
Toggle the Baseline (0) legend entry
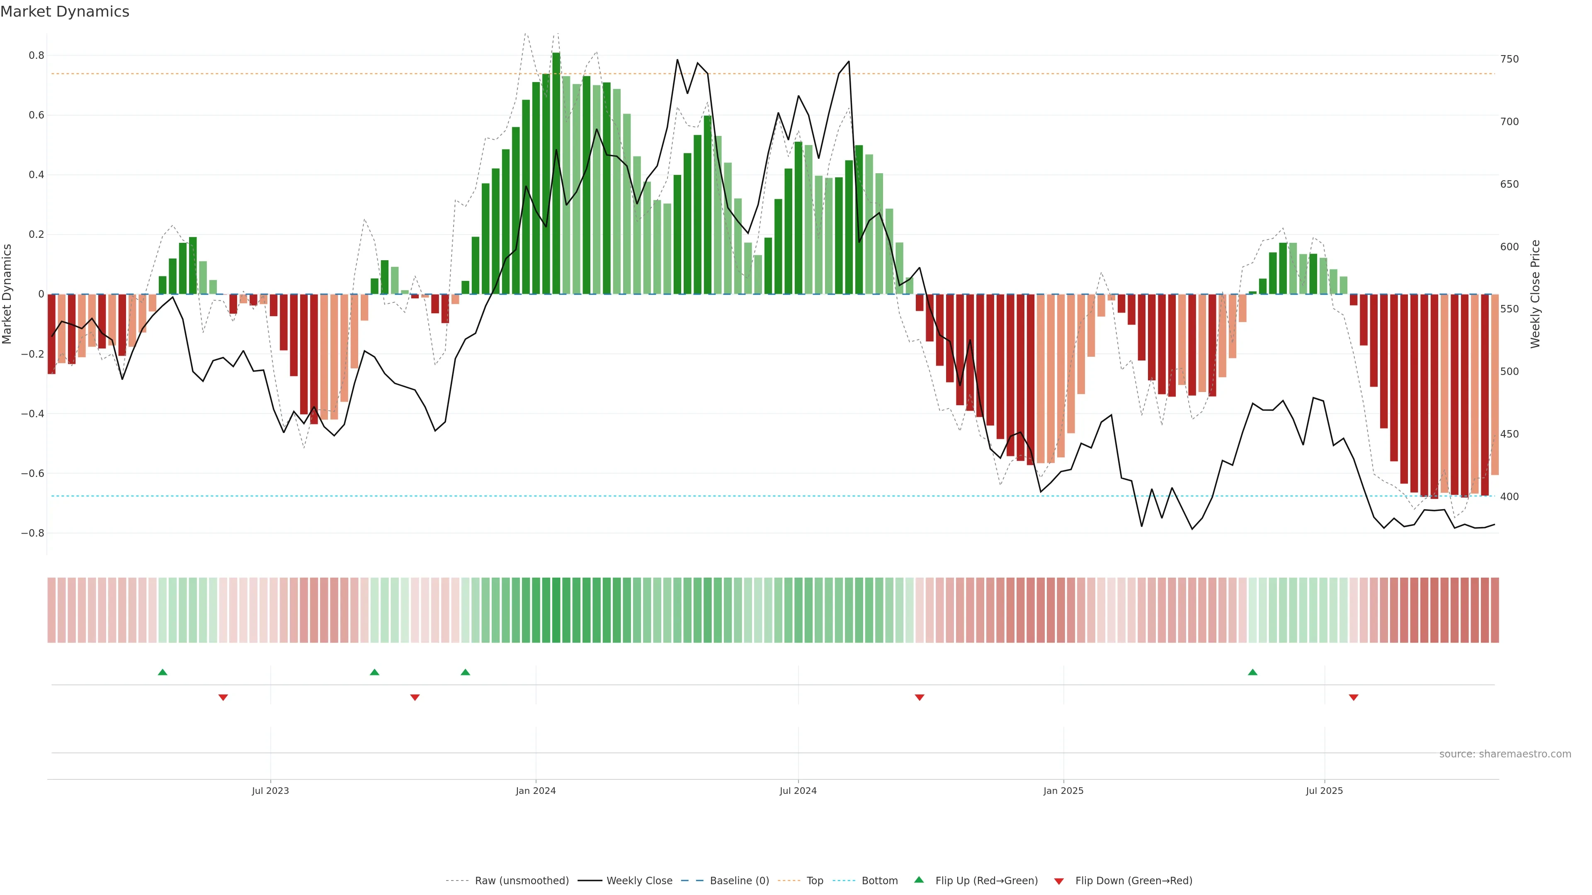pos(739,881)
